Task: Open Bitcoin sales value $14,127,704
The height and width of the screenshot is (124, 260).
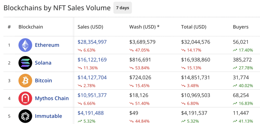Action: [x=92, y=78]
